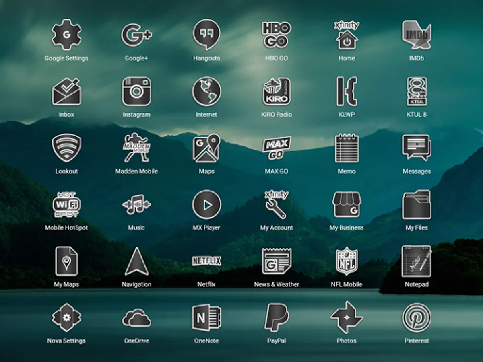Open the News & Weather app
Viewport: 483px width, 362px height.
click(277, 261)
